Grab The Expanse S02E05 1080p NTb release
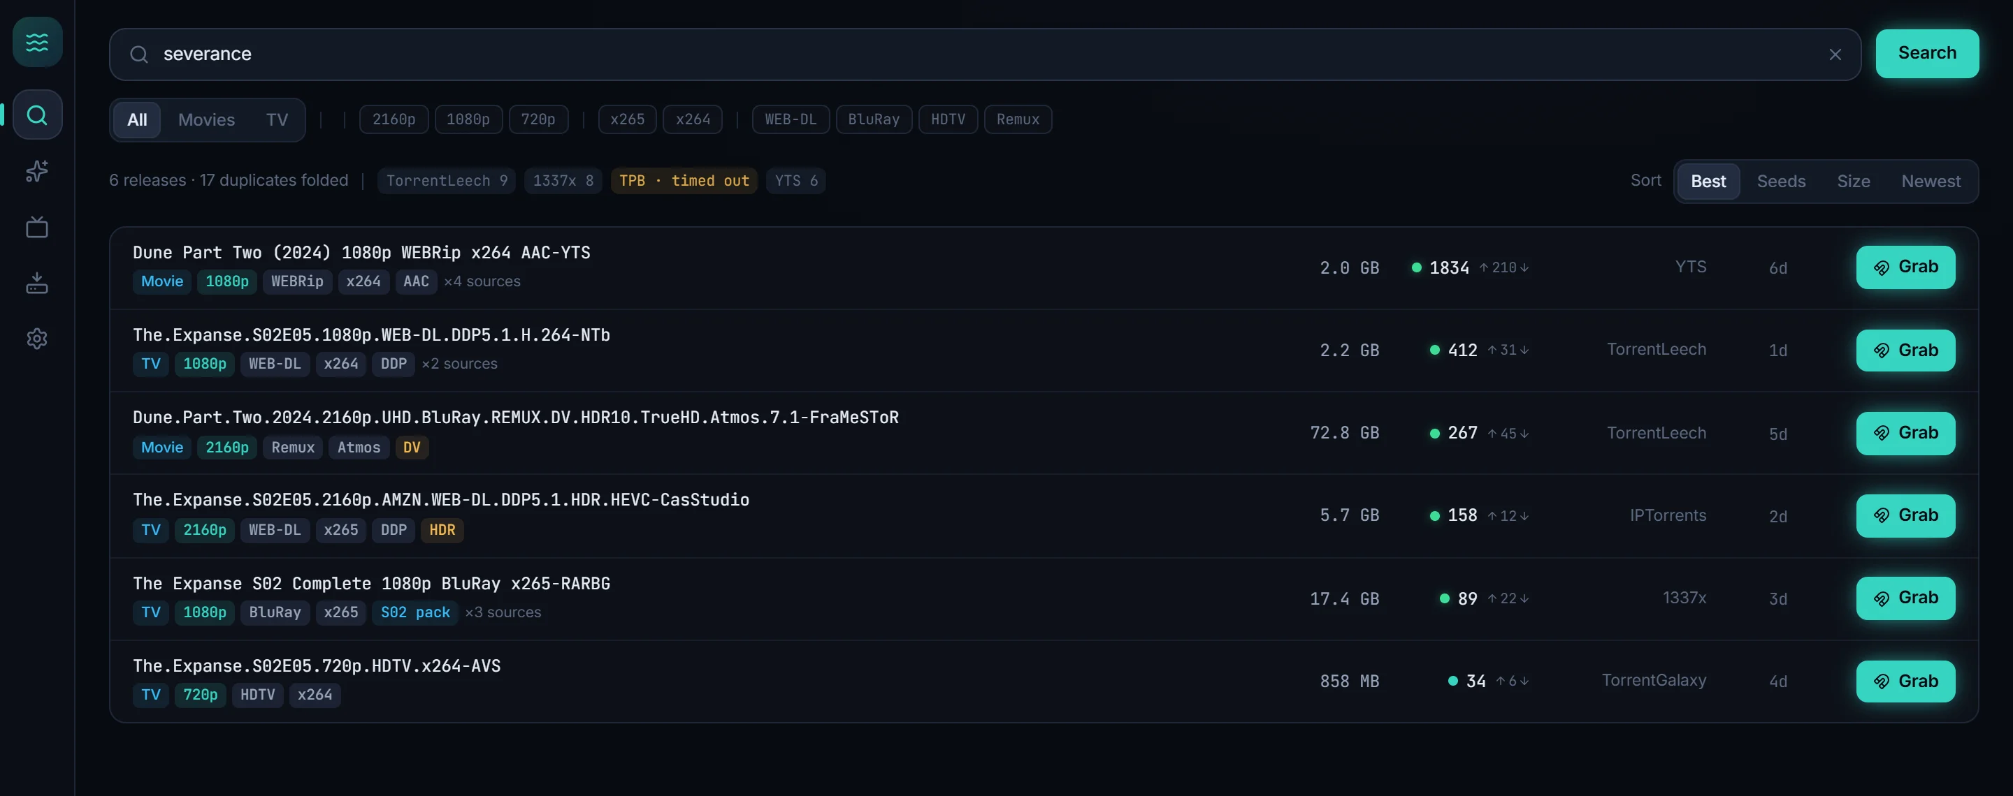2013x796 pixels. point(1905,351)
